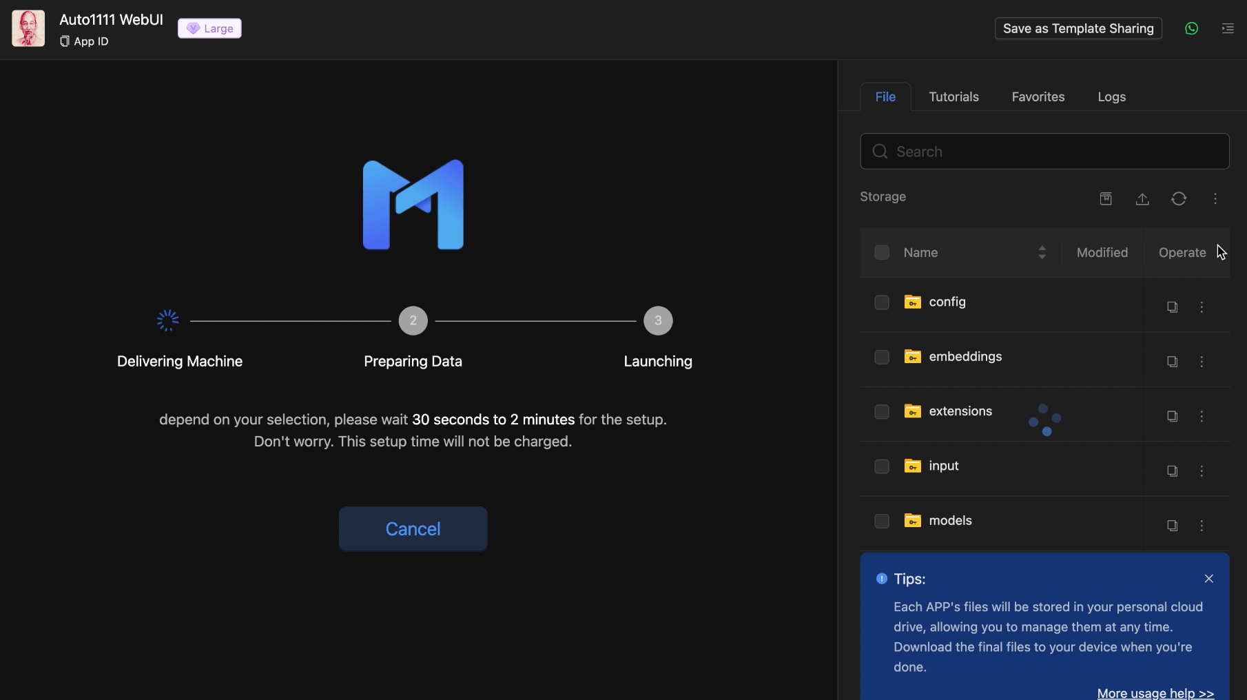Refresh the storage file list
The height and width of the screenshot is (700, 1247).
(x=1179, y=198)
